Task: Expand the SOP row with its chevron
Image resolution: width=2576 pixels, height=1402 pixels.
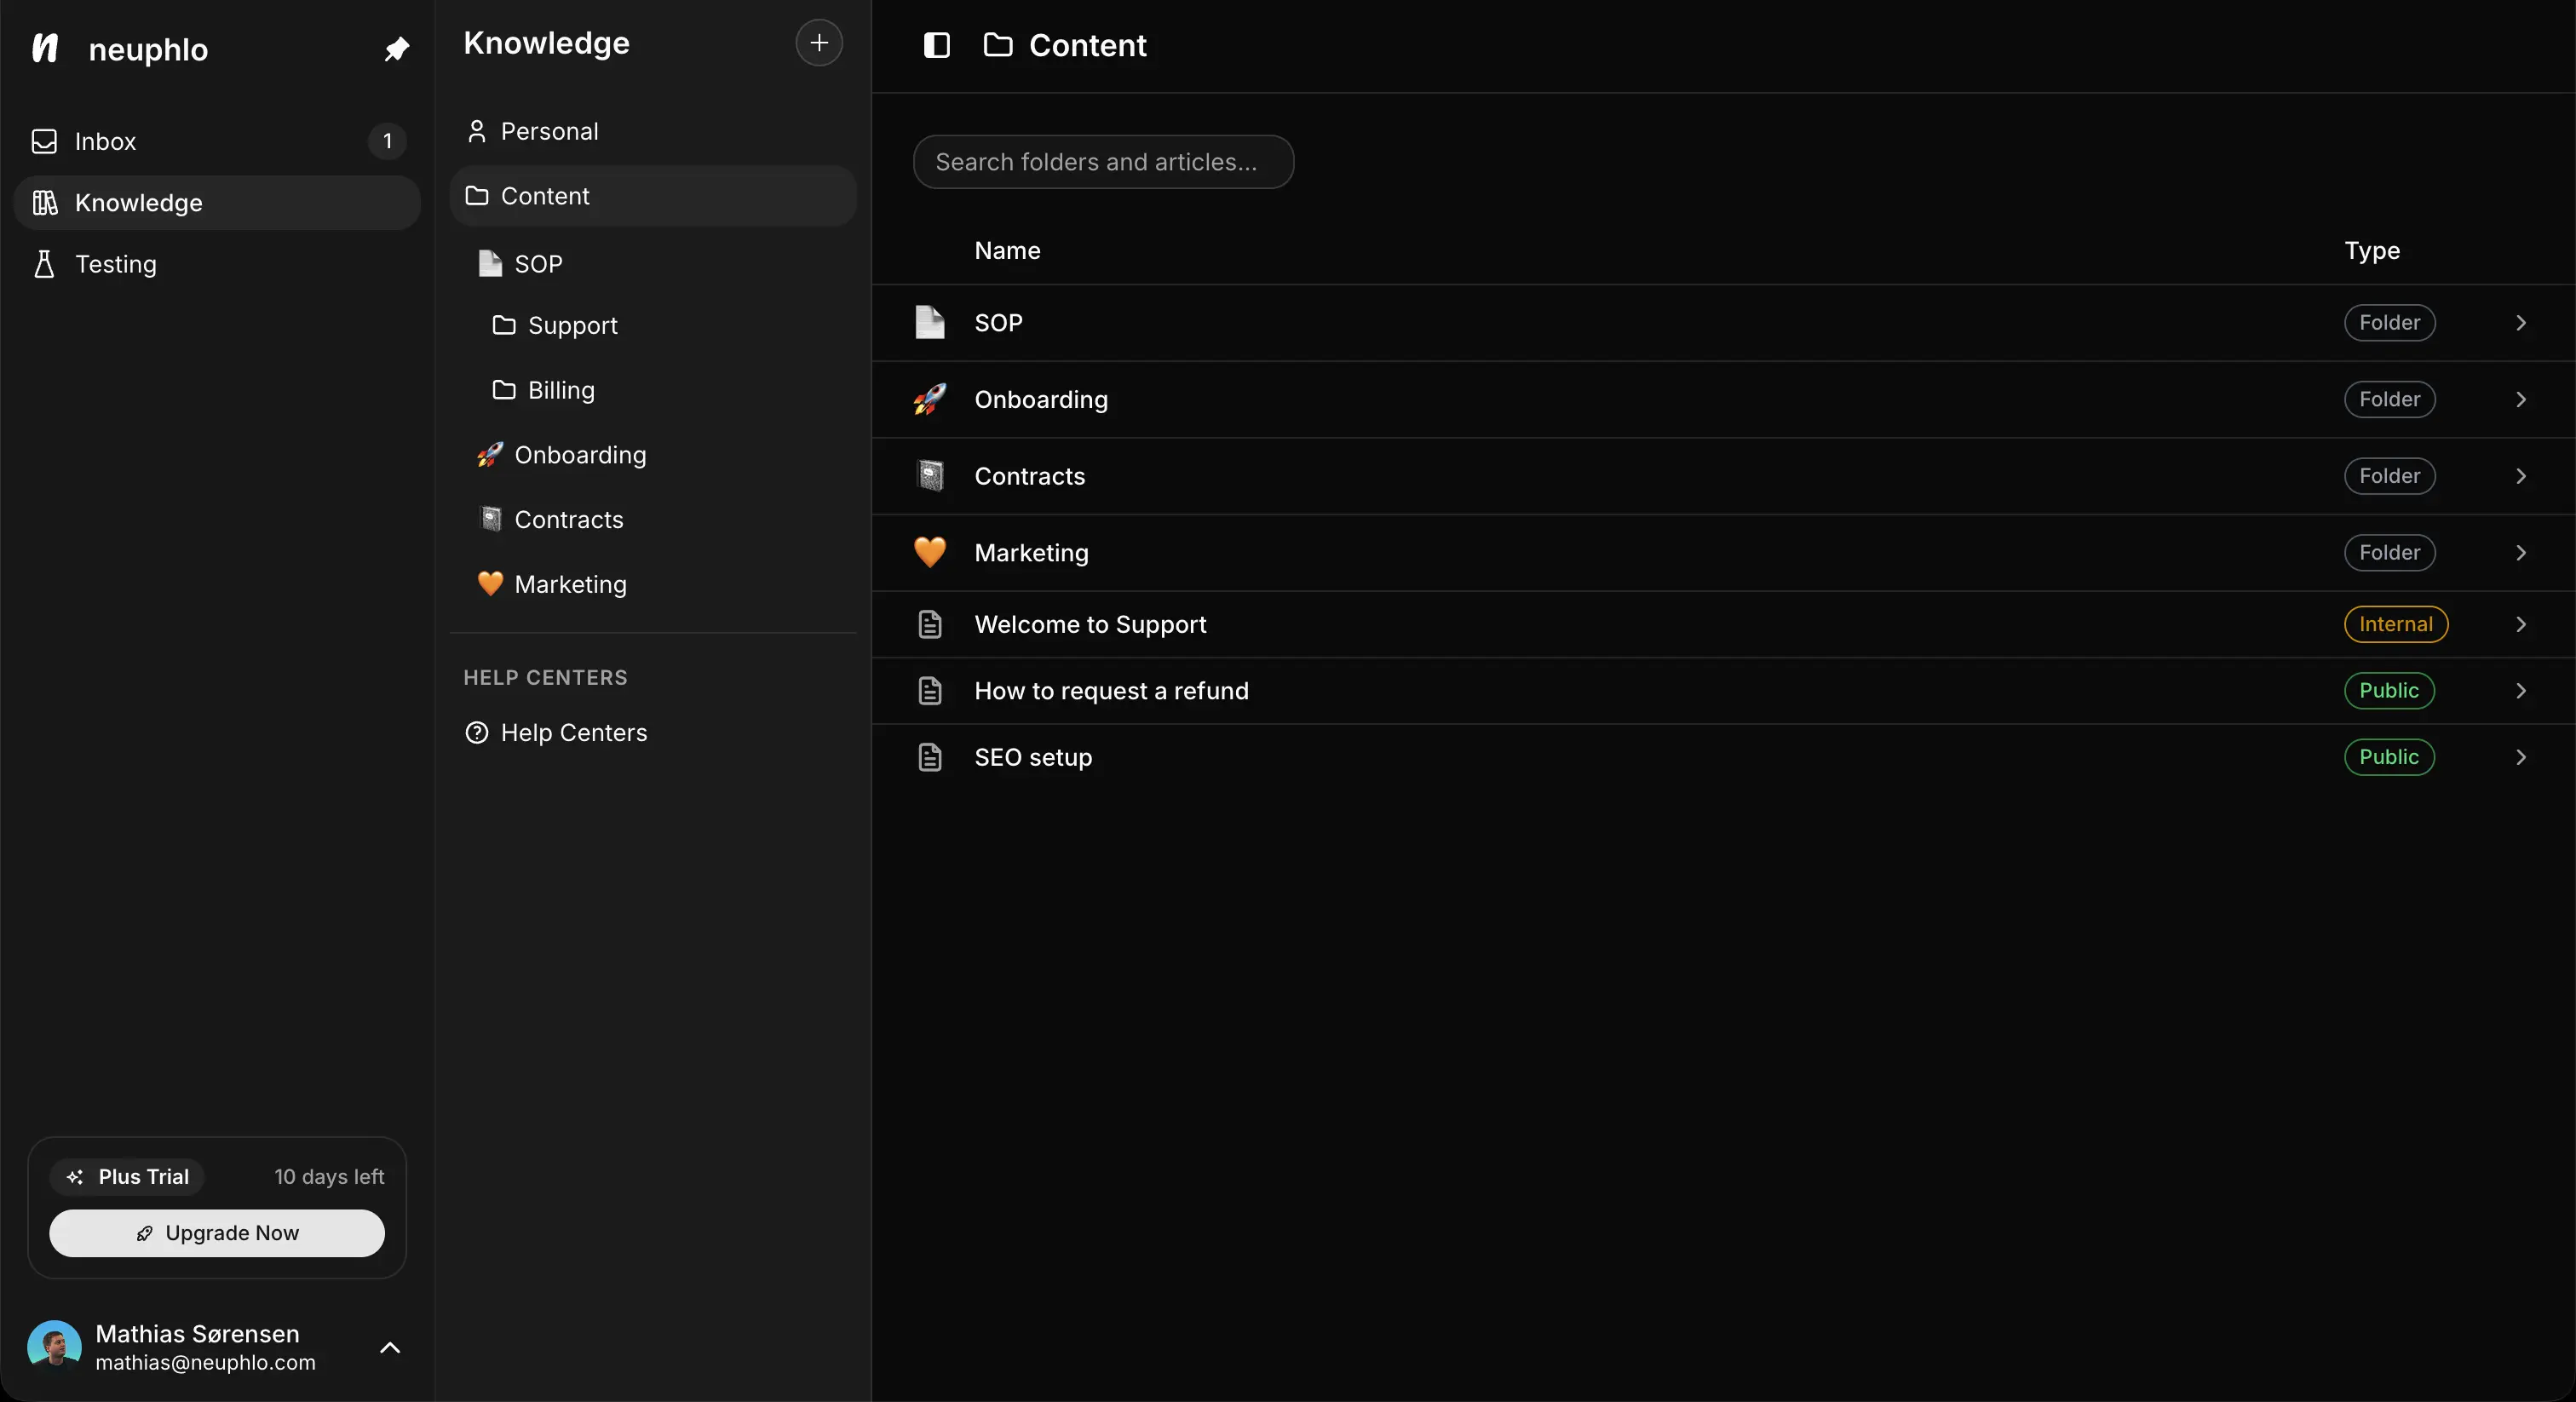Action: pos(2521,322)
